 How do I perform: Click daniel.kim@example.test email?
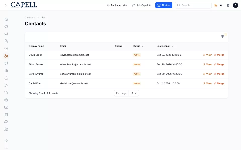coord(74,83)
